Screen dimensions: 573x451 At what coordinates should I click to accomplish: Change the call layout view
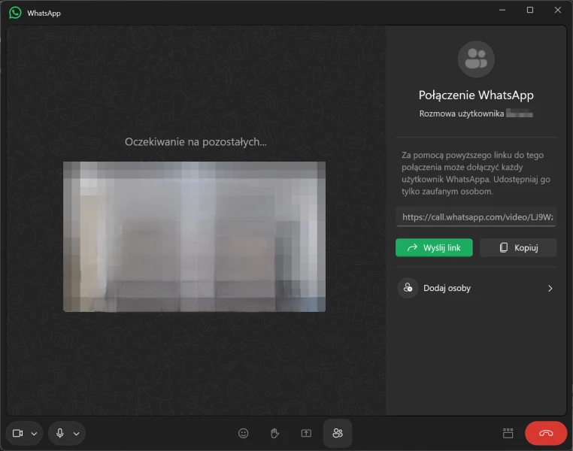508,433
